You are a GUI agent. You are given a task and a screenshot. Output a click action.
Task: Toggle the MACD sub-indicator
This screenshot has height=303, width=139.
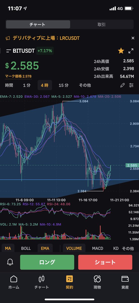(98, 248)
